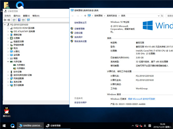Click the QQ Browser icon on the taskbar
The height and width of the screenshot is (129, 173).
pyautogui.click(x=12, y=126)
